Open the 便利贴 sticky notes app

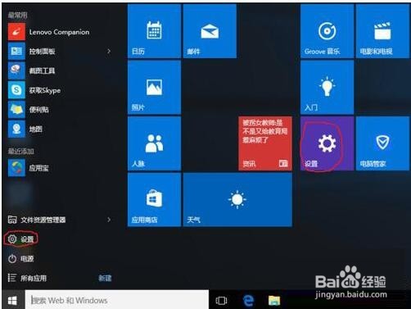click(x=61, y=110)
